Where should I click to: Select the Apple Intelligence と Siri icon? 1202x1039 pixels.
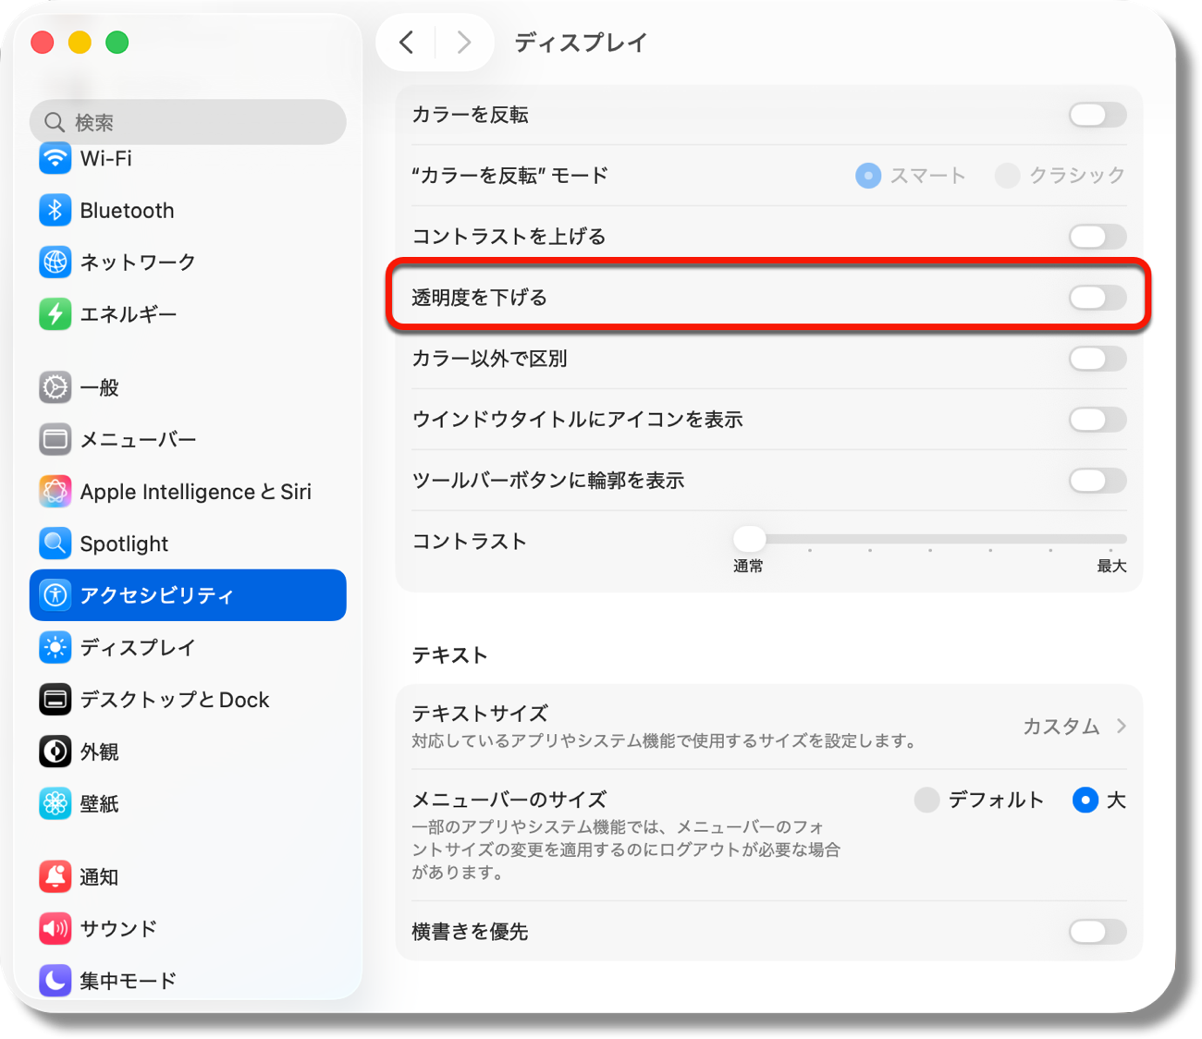coord(55,491)
